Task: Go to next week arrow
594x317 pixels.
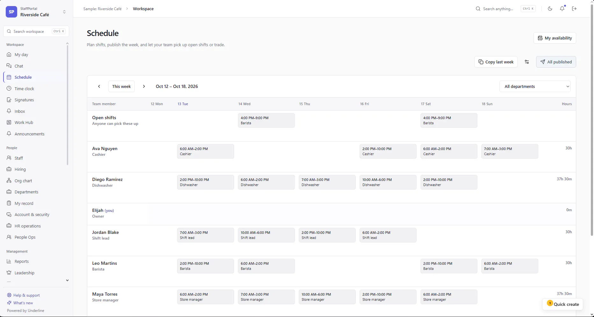Action: (144, 86)
